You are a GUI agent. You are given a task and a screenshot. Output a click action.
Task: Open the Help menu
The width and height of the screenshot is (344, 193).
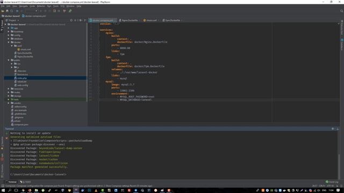[79, 6]
